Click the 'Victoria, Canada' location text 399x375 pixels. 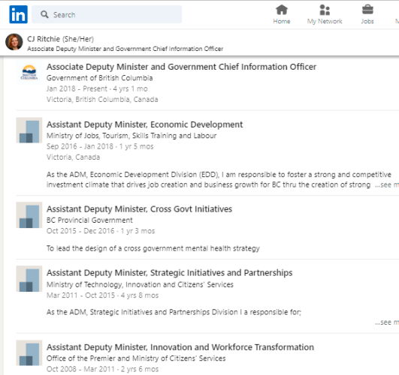(74, 157)
